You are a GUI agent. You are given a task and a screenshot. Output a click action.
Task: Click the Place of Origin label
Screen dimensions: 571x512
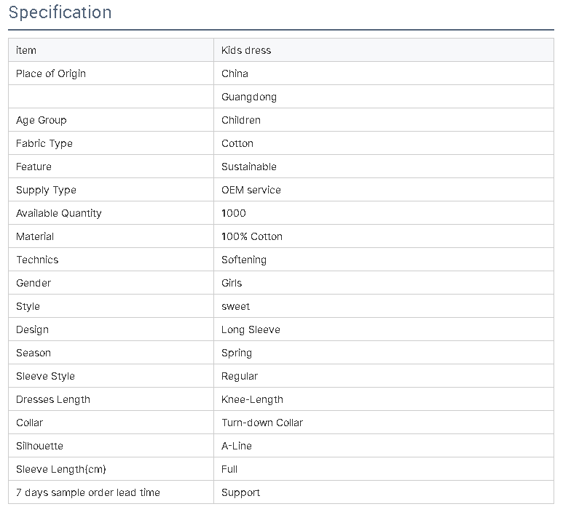point(51,73)
